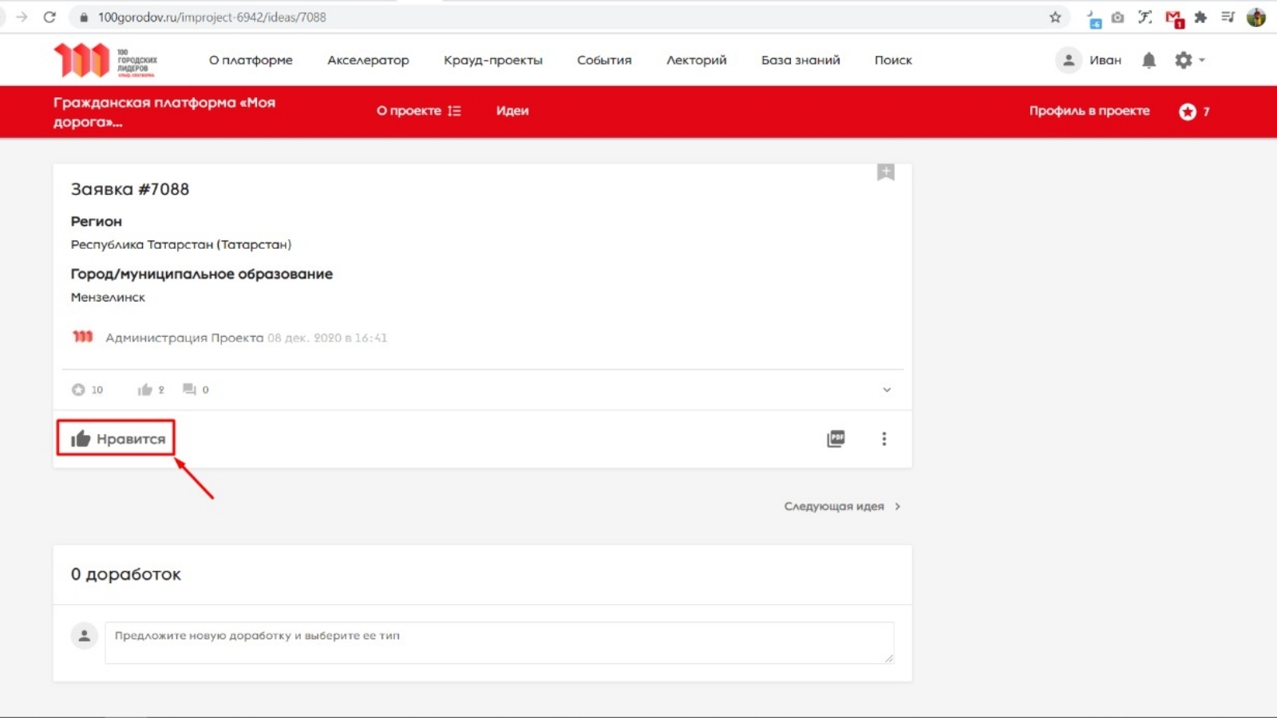
Task: Click the star rating count icon
Action: [x=78, y=389]
